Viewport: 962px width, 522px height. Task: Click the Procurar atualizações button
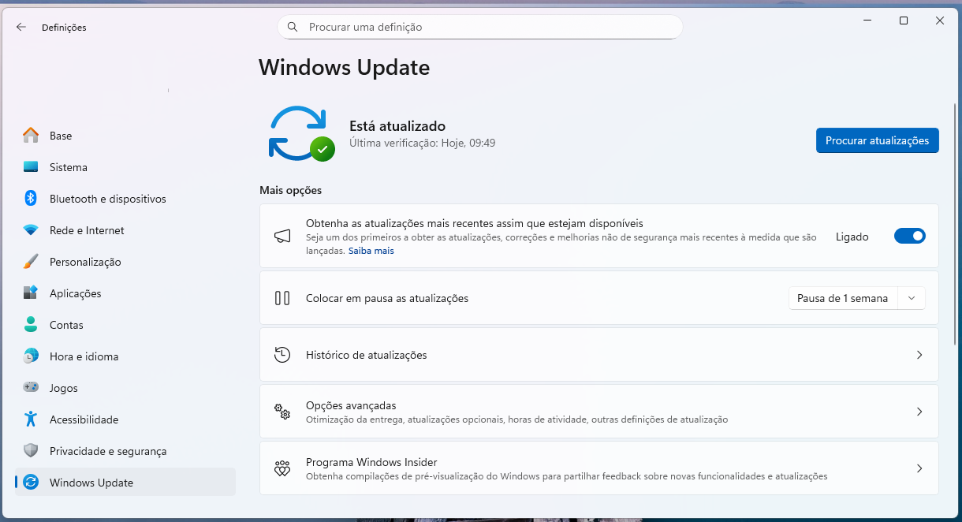pyautogui.click(x=877, y=140)
